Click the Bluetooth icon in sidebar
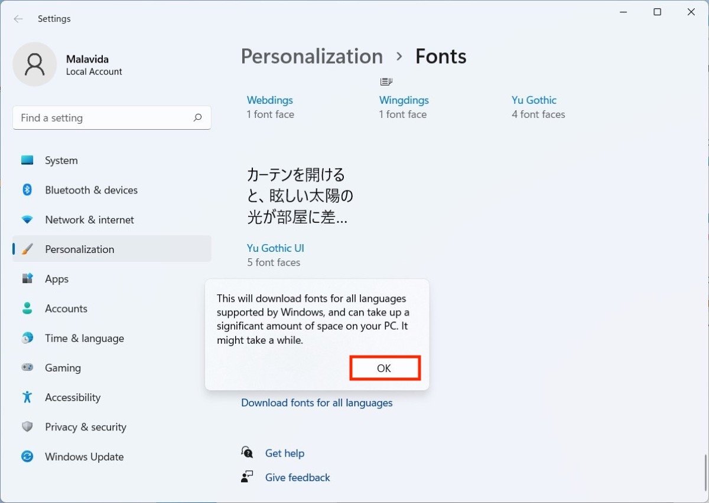 [x=27, y=190]
